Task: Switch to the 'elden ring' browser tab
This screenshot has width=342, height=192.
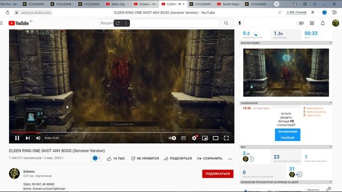Action: tap(118, 4)
